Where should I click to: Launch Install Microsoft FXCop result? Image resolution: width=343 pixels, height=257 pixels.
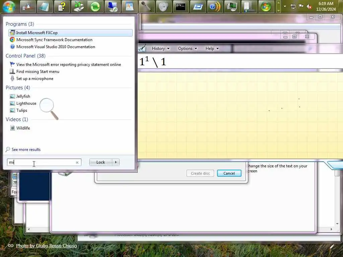[x=70, y=33]
